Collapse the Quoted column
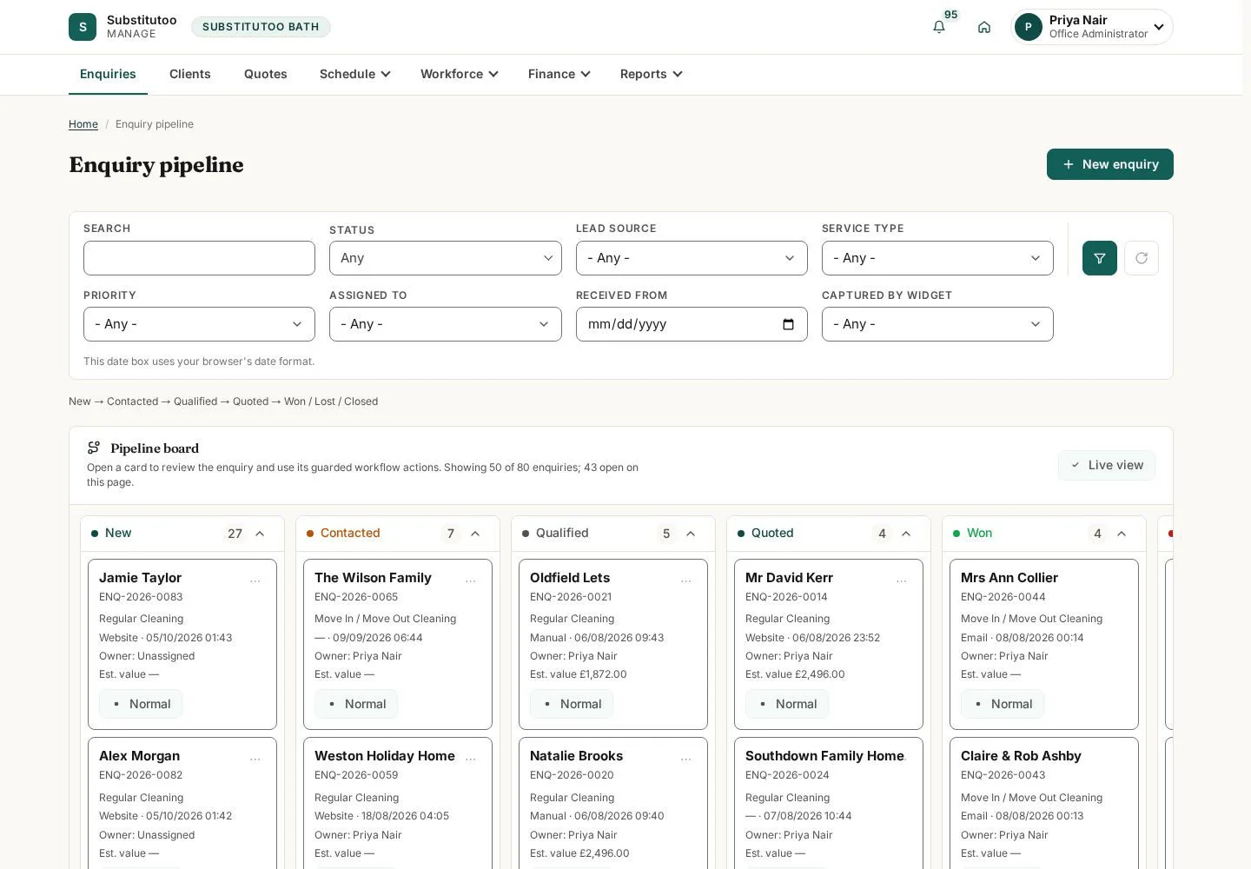Screen dimensions: 1251x869 pos(906,534)
